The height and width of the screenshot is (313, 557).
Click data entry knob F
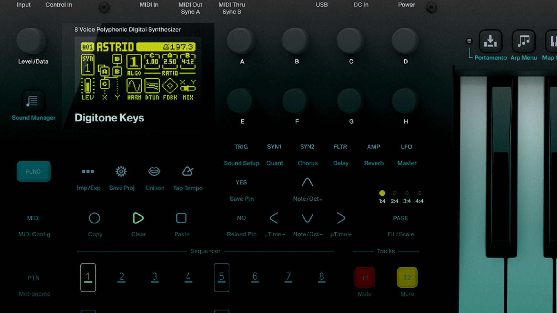click(x=296, y=101)
